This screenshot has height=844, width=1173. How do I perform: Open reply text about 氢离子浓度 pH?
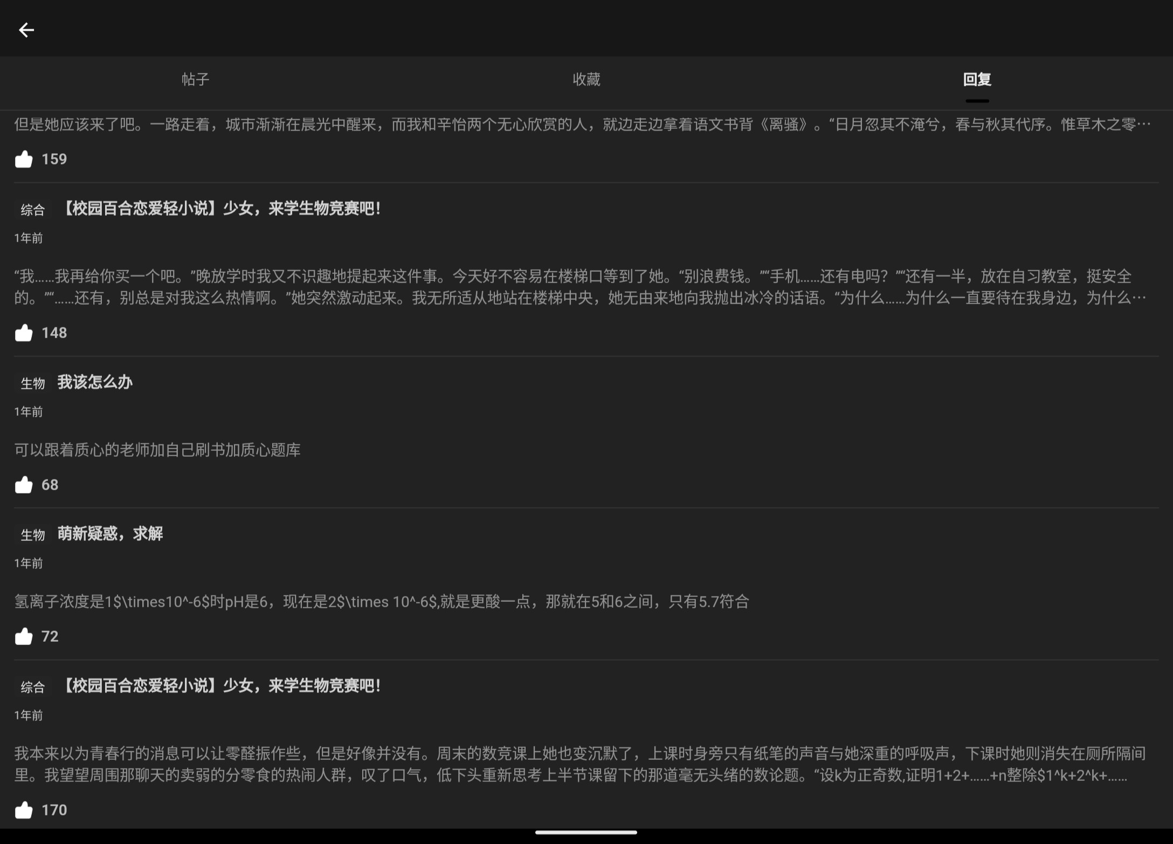pos(381,601)
